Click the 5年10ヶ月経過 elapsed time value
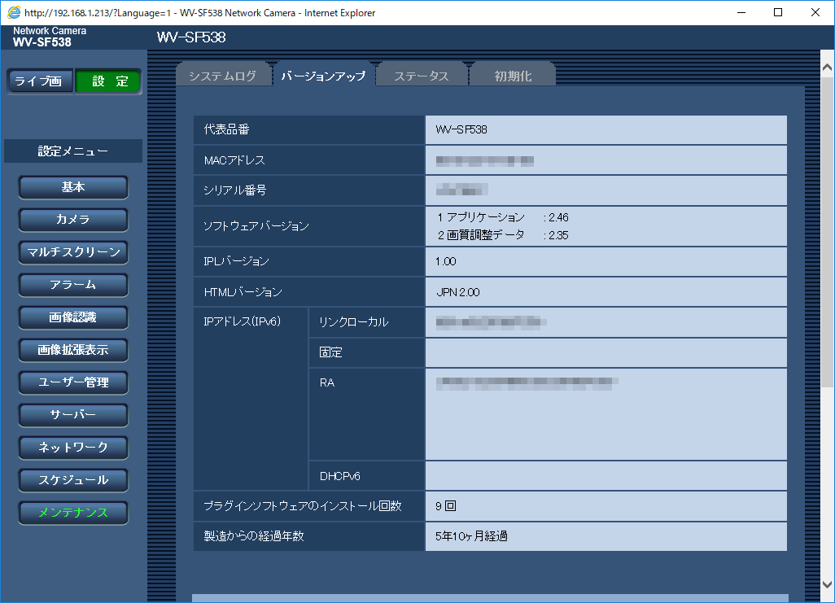The height and width of the screenshot is (603, 835). [x=471, y=536]
